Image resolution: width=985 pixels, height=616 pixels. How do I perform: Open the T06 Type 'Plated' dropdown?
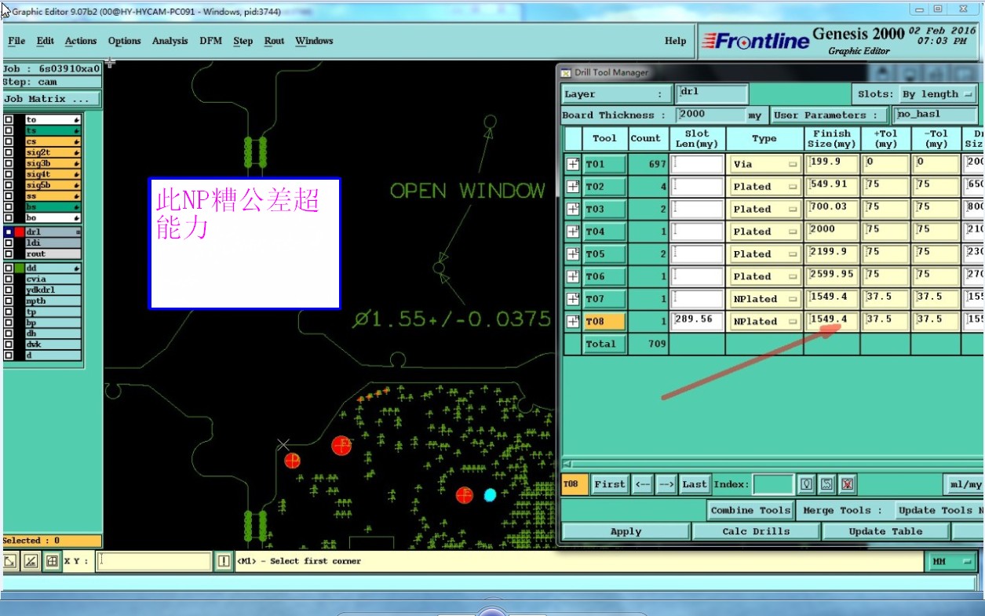coord(764,276)
